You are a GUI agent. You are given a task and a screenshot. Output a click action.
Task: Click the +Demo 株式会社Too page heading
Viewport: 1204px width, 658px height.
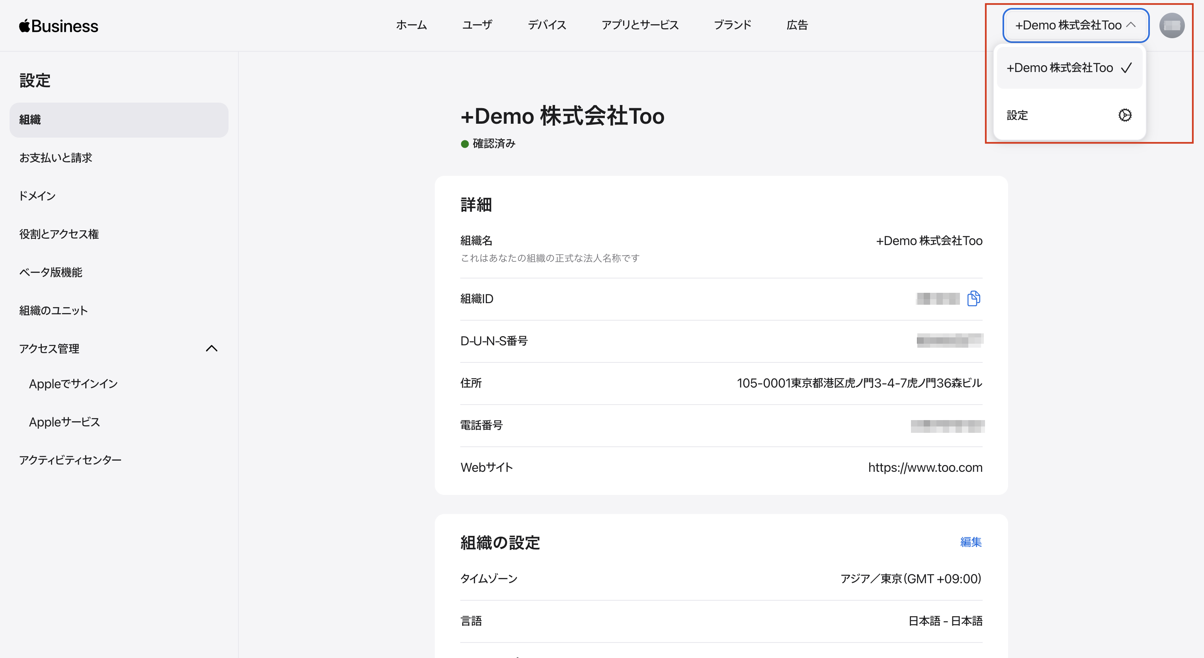click(x=562, y=116)
